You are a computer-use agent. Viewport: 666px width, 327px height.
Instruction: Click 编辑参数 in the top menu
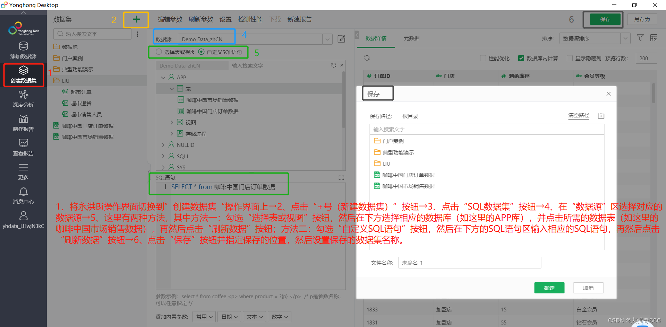point(170,19)
